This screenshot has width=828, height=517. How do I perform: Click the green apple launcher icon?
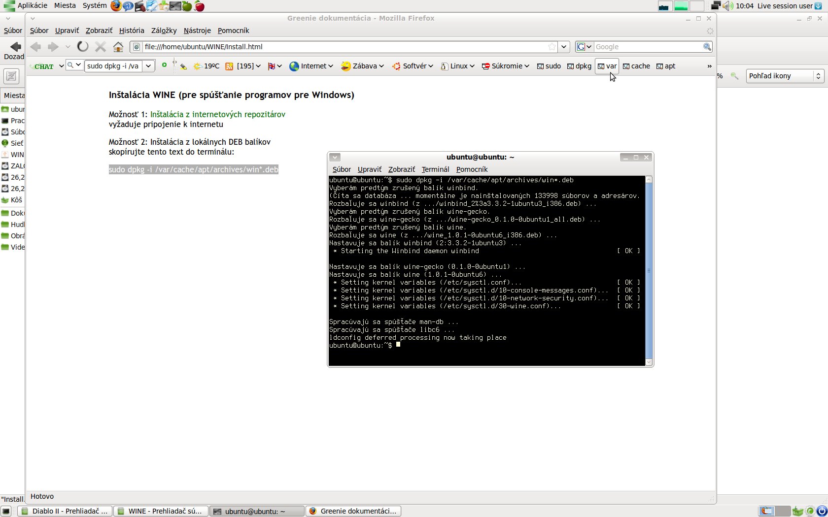pos(187,6)
